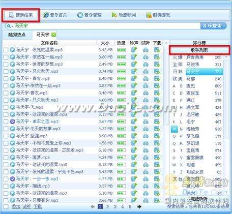This screenshot has height=214, width=232.
Task: Click 添加 link at bottom
Action: 16,206
